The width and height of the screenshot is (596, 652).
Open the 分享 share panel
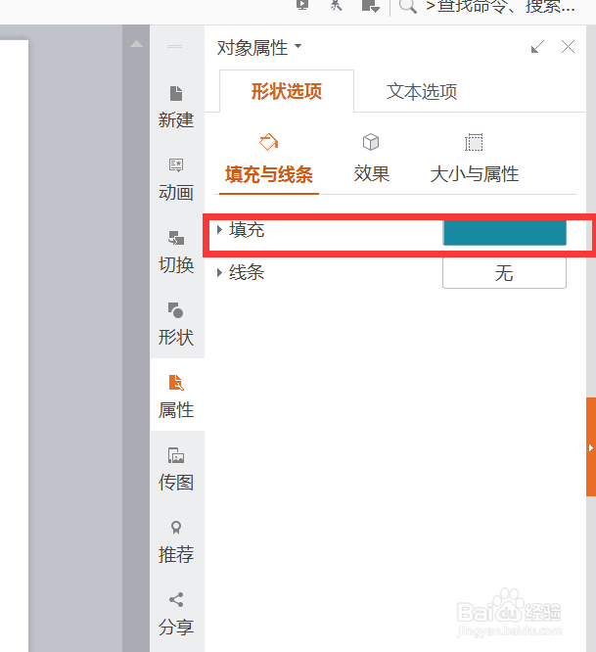click(x=176, y=614)
